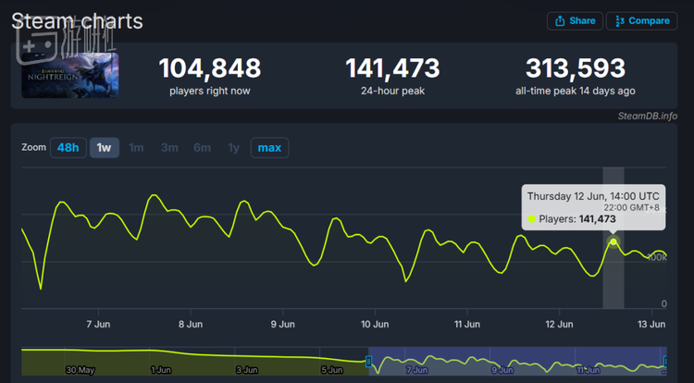Open the Elden Ring Nightreign game thumbnail
Image resolution: width=694 pixels, height=383 pixels.
click(x=70, y=75)
